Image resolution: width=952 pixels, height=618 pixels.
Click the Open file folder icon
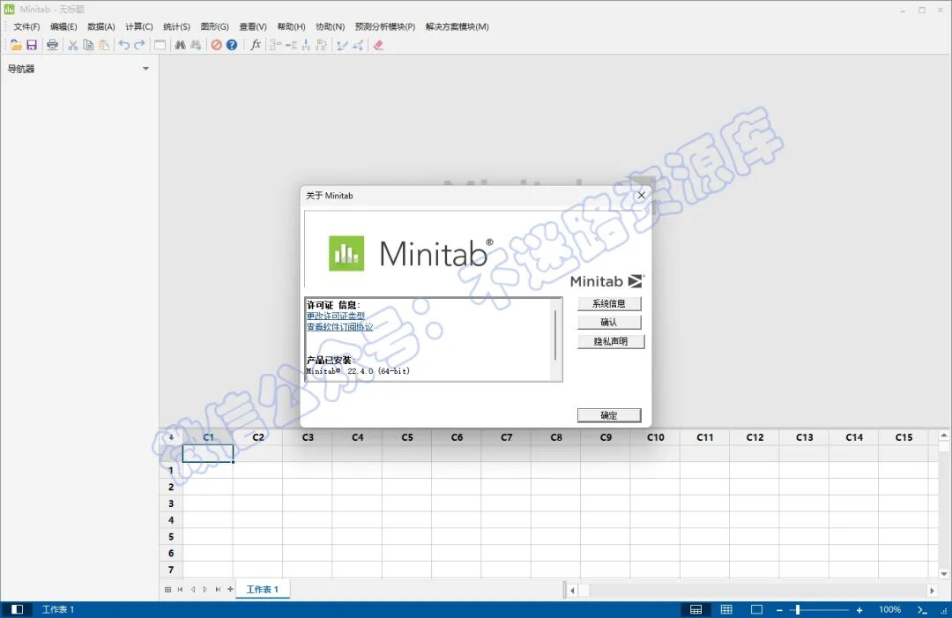(x=16, y=45)
